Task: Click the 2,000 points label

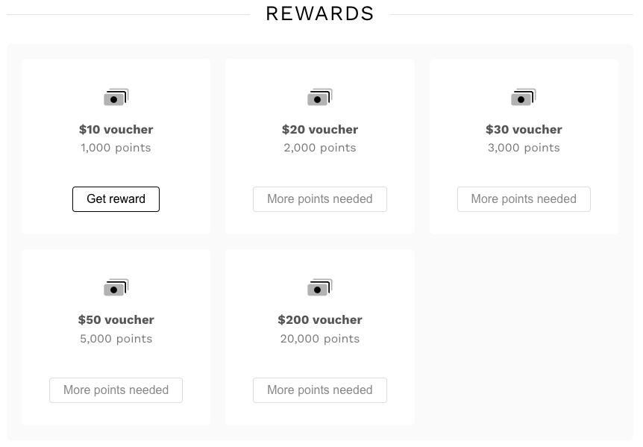Action: (320, 148)
